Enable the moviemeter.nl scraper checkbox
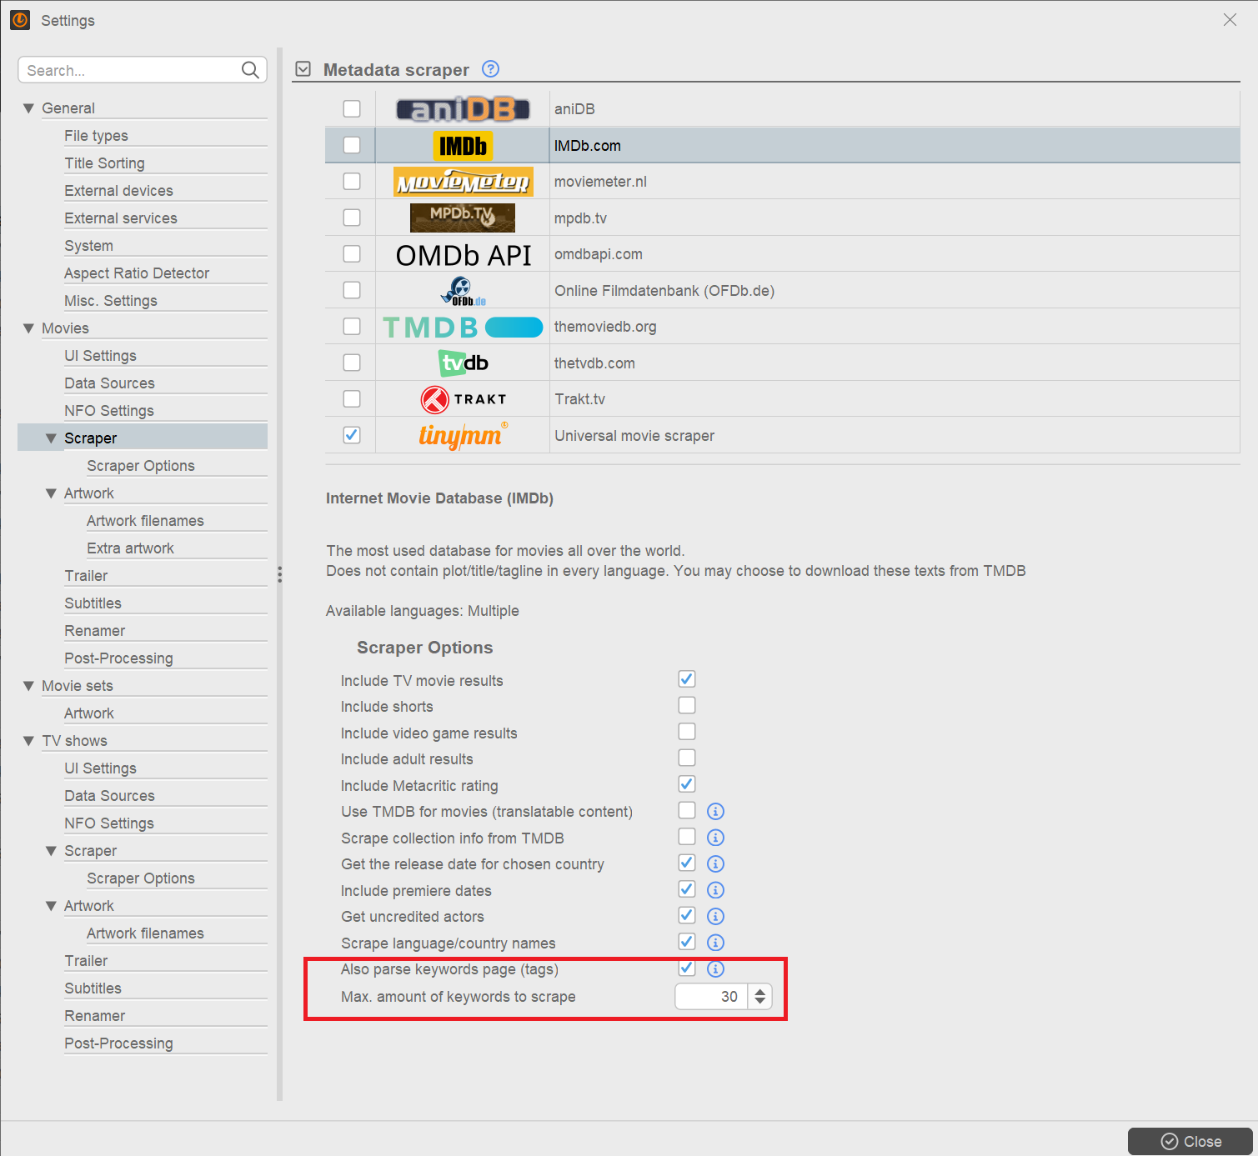 [352, 182]
